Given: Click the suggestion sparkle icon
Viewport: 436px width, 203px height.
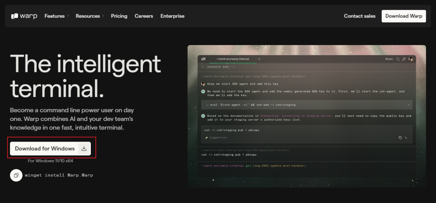Looking at the screenshot, I should (206, 137).
